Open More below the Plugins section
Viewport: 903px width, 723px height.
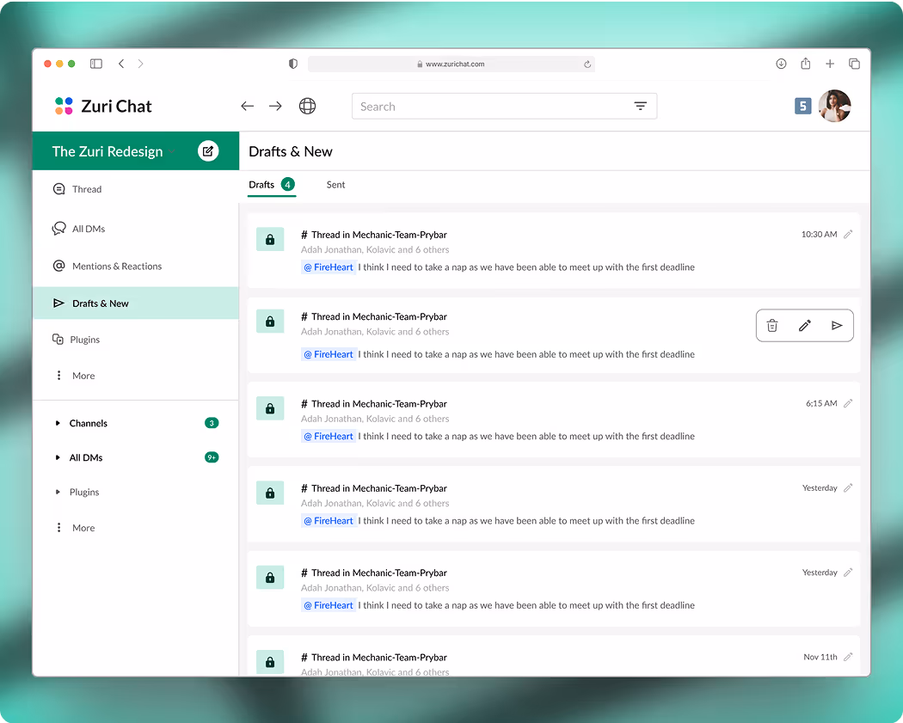(74, 528)
